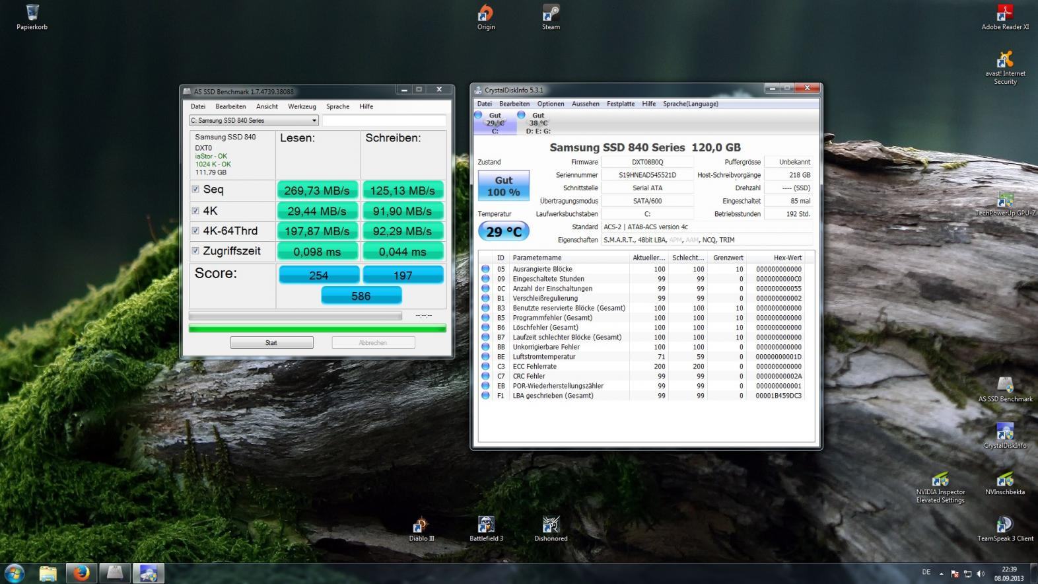Select the D: E: G: disk tab
Screen dimensions: 1038x584
click(x=537, y=123)
